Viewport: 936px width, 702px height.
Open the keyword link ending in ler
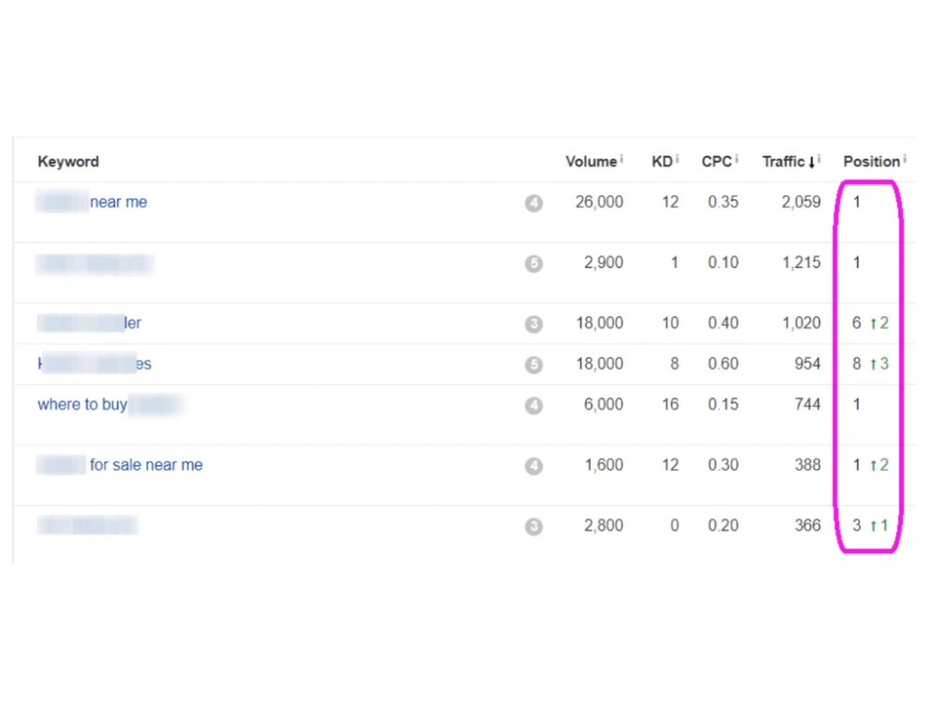(x=90, y=323)
